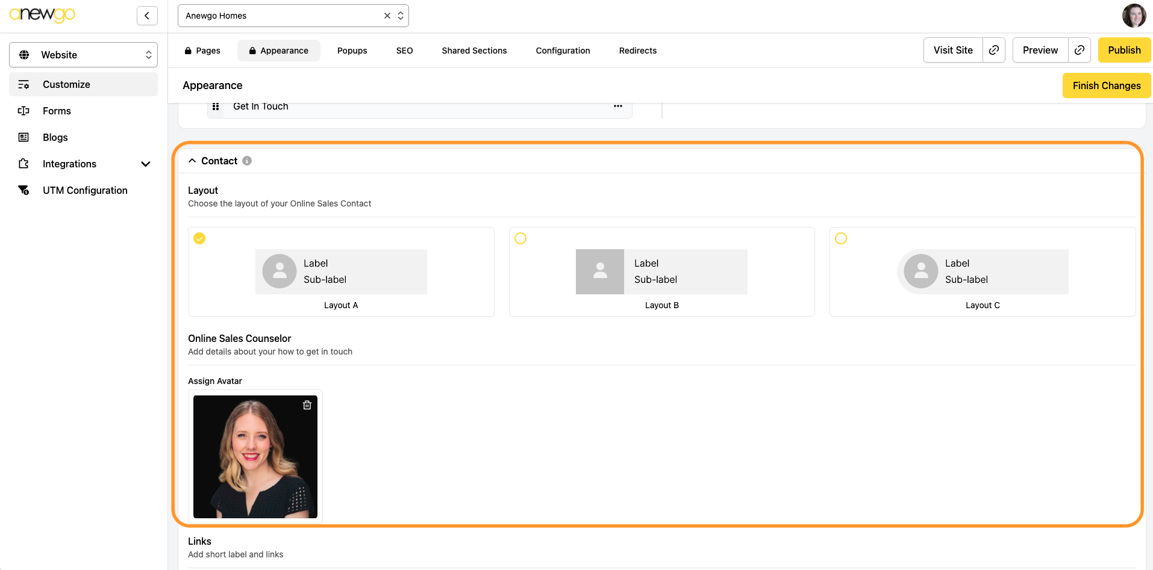Image resolution: width=1153 pixels, height=570 pixels.
Task: Open the three-dot menu for Get In Touch
Action: (x=618, y=107)
